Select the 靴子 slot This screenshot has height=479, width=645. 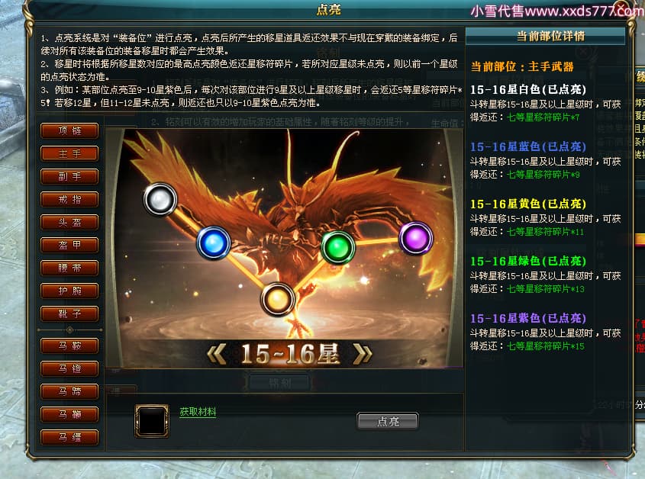click(x=69, y=314)
